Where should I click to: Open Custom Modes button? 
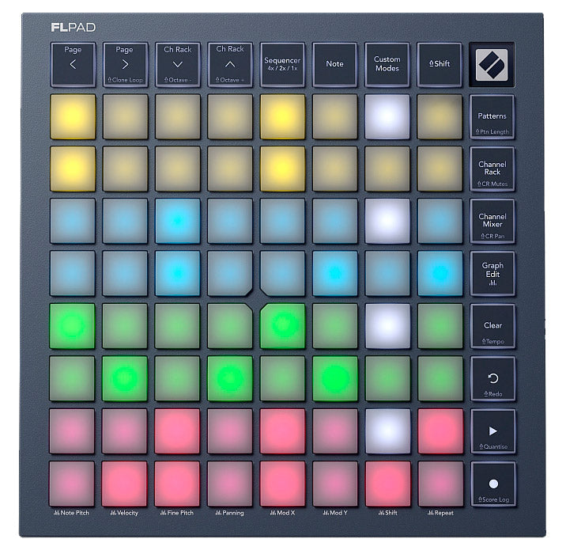pyautogui.click(x=387, y=65)
